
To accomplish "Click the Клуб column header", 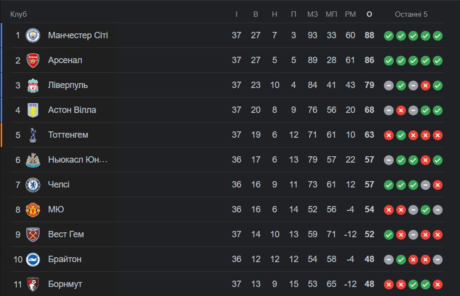I will click(18, 15).
